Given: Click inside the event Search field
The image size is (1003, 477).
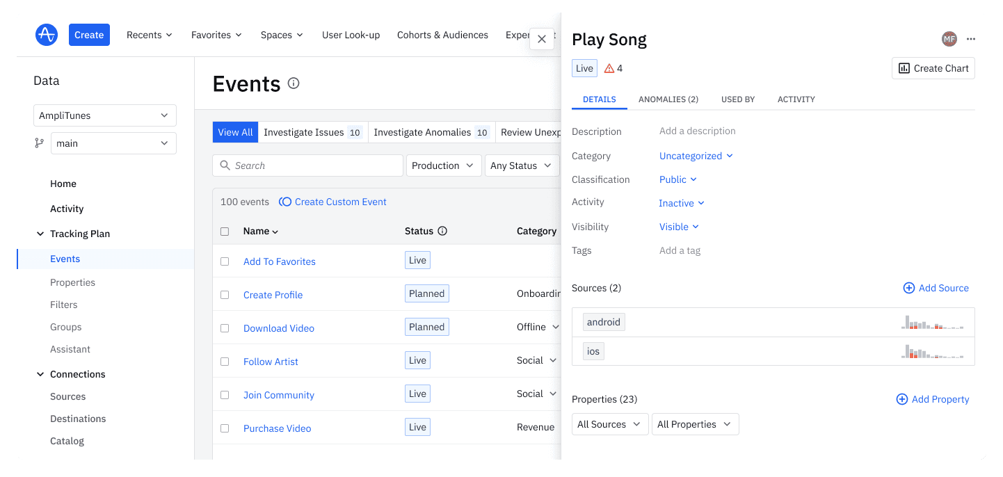Looking at the screenshot, I should click(307, 165).
